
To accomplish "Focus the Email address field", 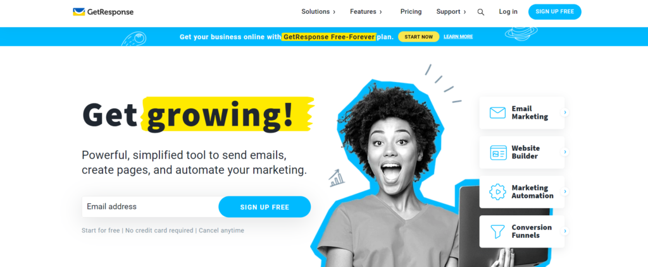I will [x=151, y=207].
